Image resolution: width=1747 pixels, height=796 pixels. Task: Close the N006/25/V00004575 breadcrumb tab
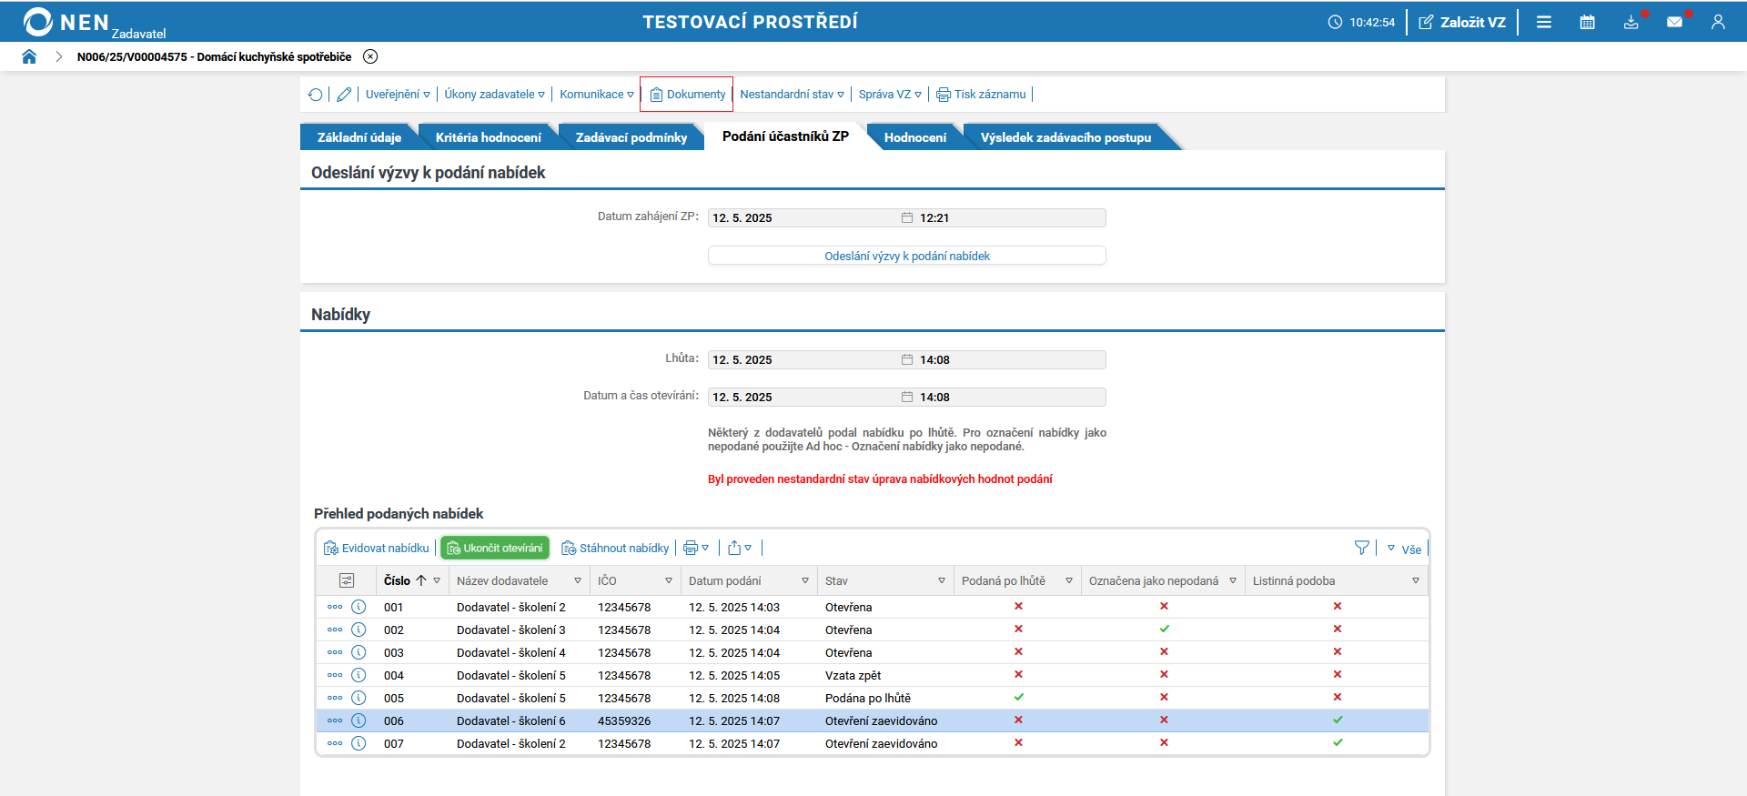[x=370, y=56]
